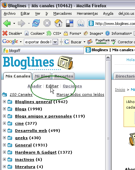Expand the geeks folder
This screenshot has height=170, width=135.
pos(4,138)
